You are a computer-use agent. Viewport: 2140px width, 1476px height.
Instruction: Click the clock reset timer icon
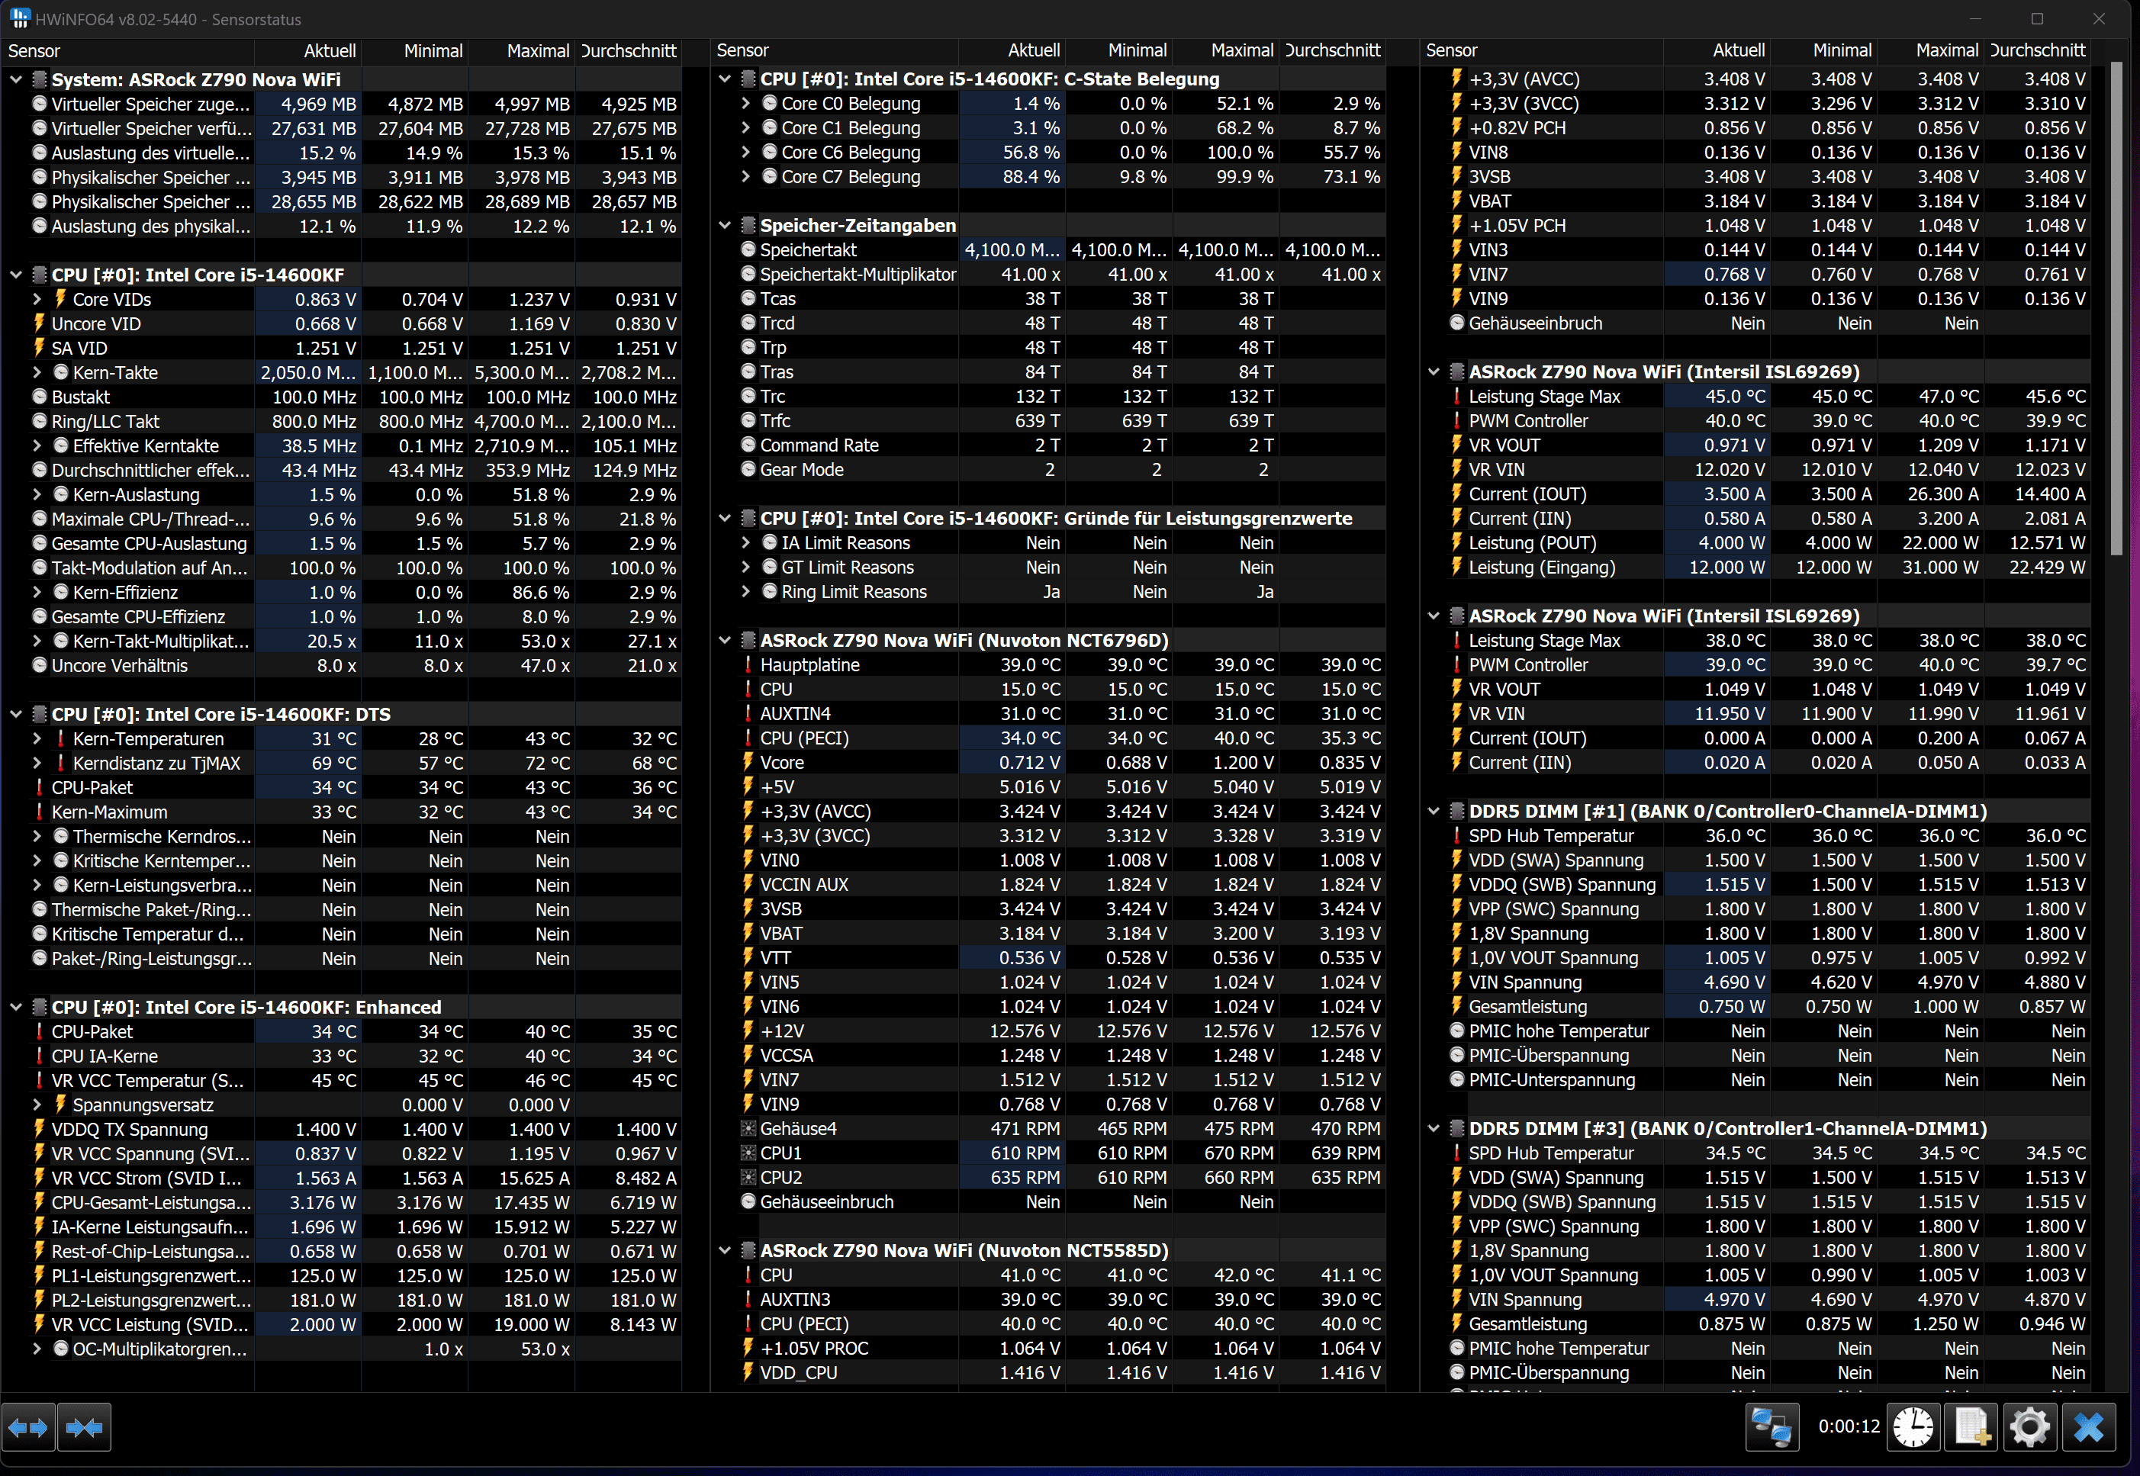click(1913, 1427)
